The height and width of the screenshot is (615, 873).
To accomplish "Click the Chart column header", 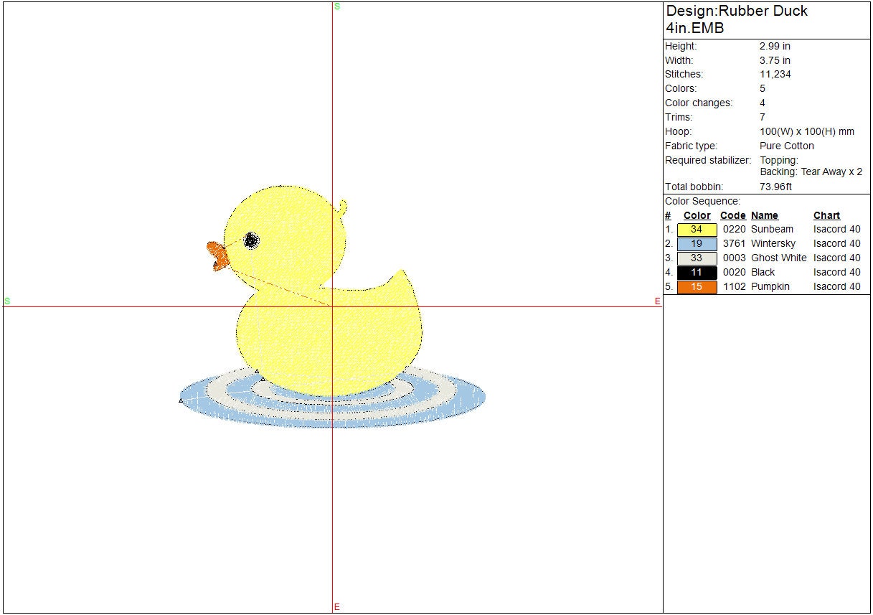I will click(826, 215).
